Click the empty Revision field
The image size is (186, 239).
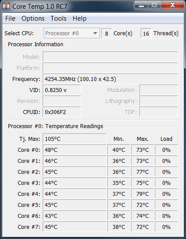tap(62, 101)
